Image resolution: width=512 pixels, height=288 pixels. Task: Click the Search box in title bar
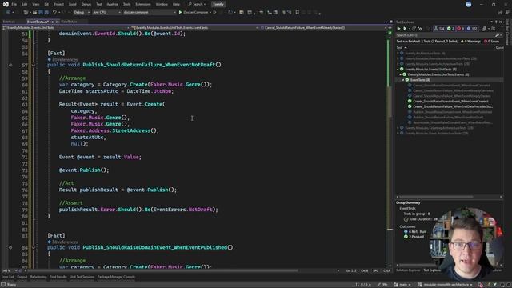(x=198, y=5)
